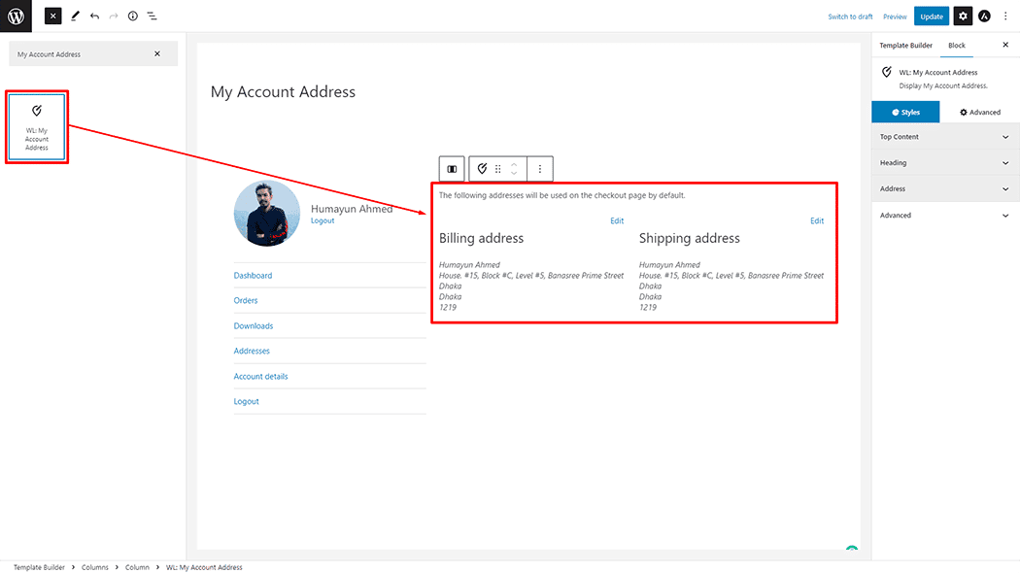Switch to the Template Builder tab
This screenshot has width=1020, height=573.
click(x=905, y=45)
